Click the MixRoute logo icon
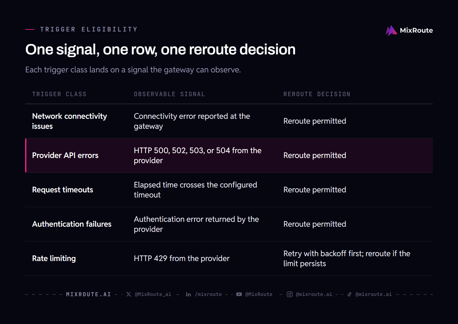This screenshot has width=458, height=324. [391, 31]
